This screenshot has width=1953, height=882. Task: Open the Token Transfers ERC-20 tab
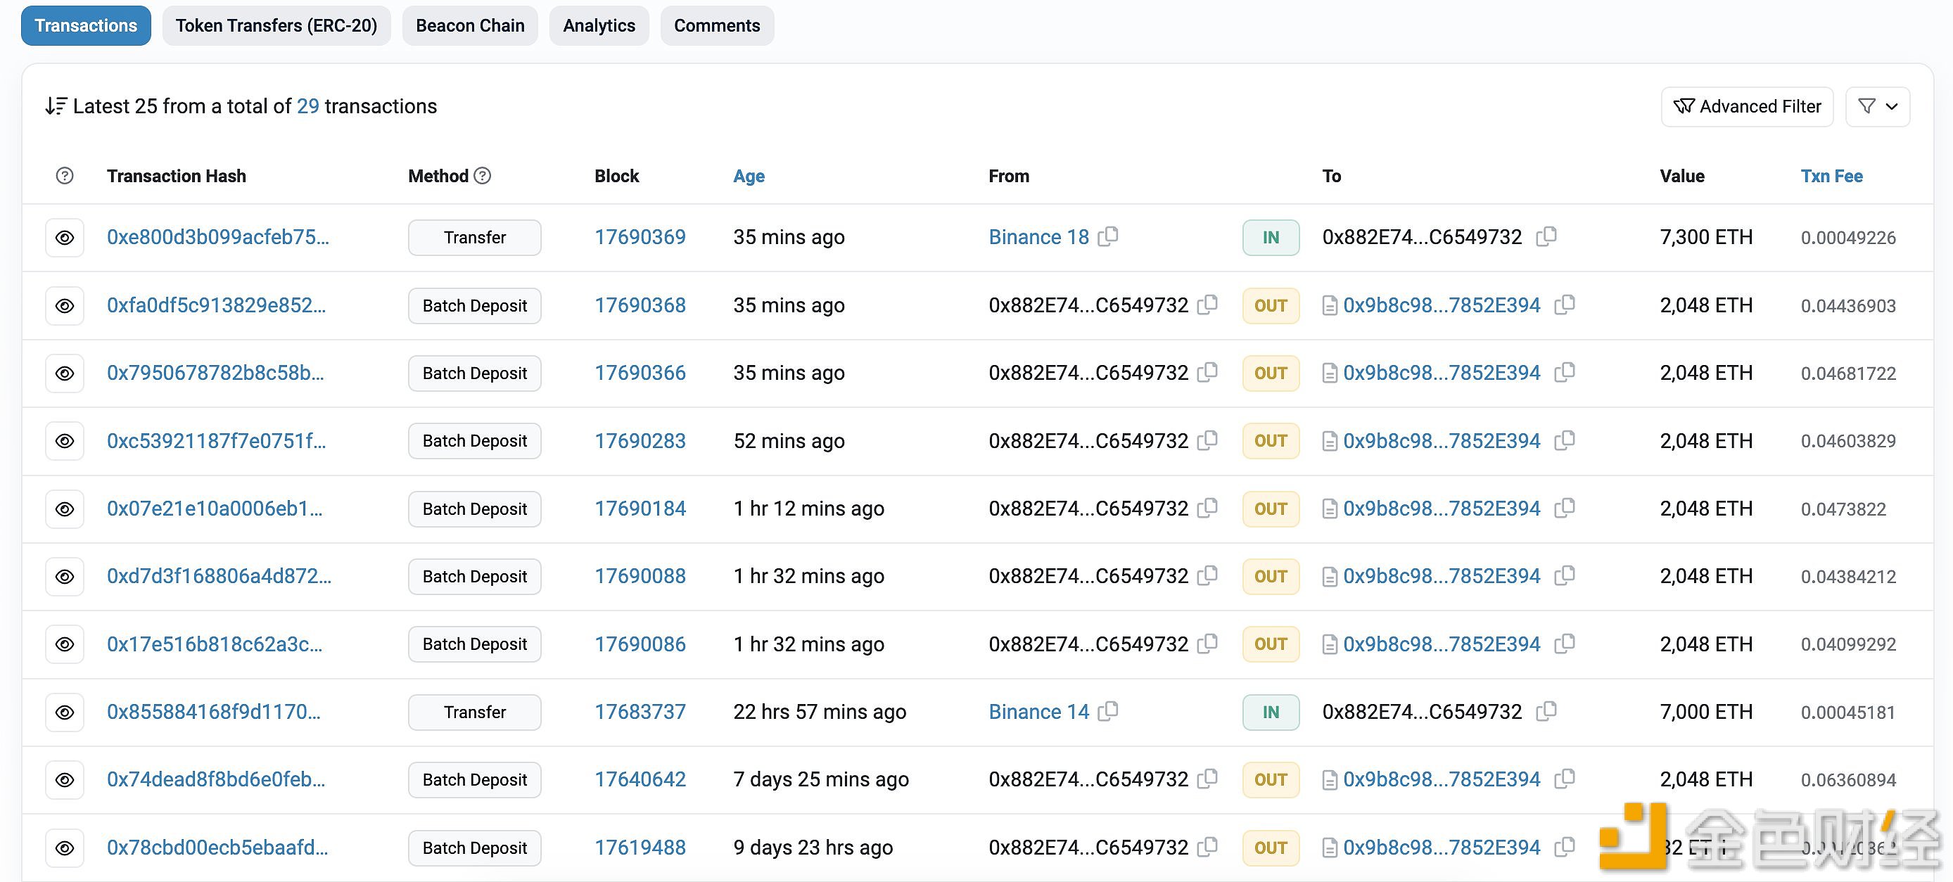click(x=275, y=25)
